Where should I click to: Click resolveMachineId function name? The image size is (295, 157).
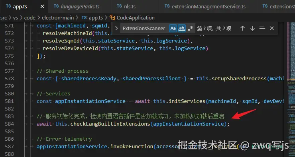[x=67, y=33]
